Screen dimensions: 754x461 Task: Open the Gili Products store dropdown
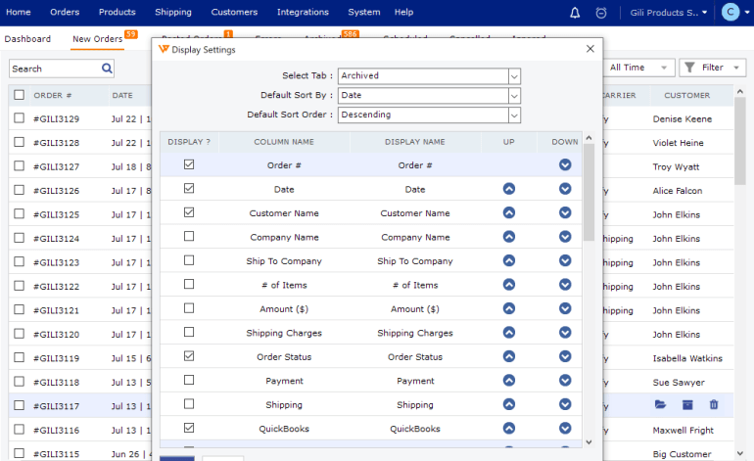(x=669, y=13)
